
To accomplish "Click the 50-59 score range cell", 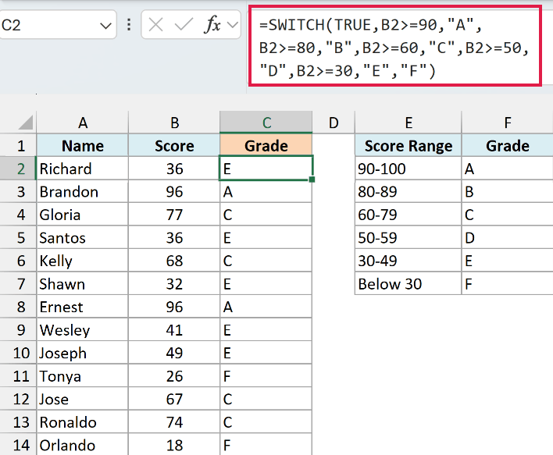I will click(409, 237).
